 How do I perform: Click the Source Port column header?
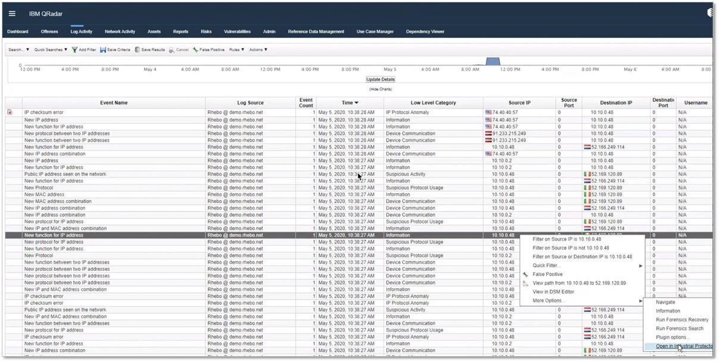click(x=569, y=102)
